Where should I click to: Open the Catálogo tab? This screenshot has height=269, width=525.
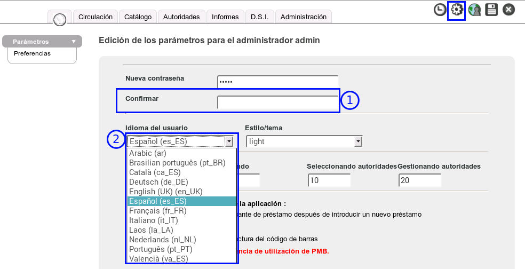138,17
